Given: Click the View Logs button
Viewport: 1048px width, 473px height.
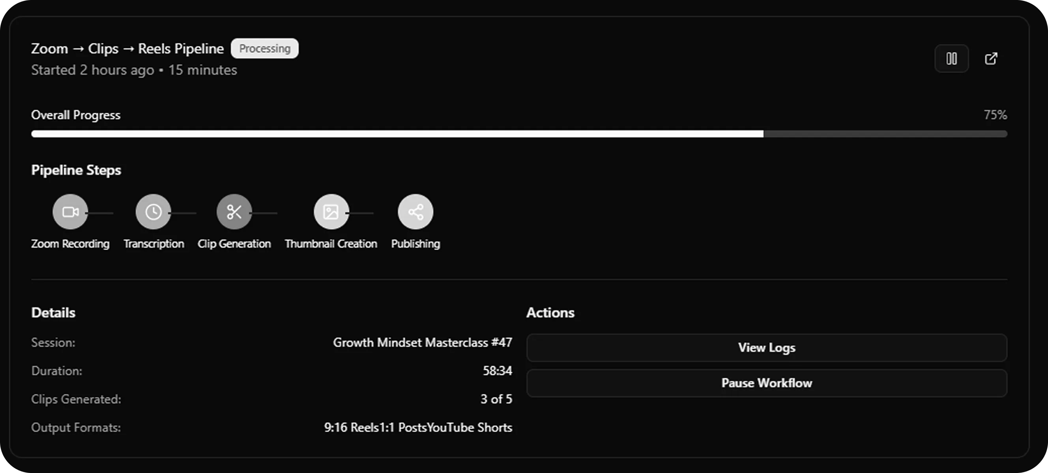Looking at the screenshot, I should tap(766, 347).
